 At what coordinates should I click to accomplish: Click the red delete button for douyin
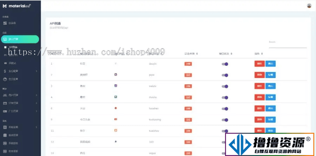(259, 64)
